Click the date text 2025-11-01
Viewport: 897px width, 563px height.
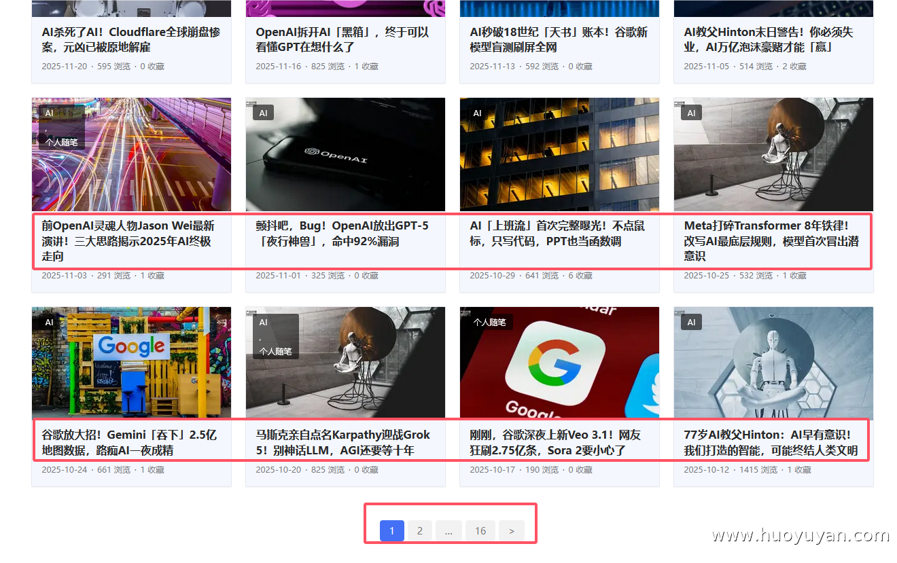[x=279, y=276]
